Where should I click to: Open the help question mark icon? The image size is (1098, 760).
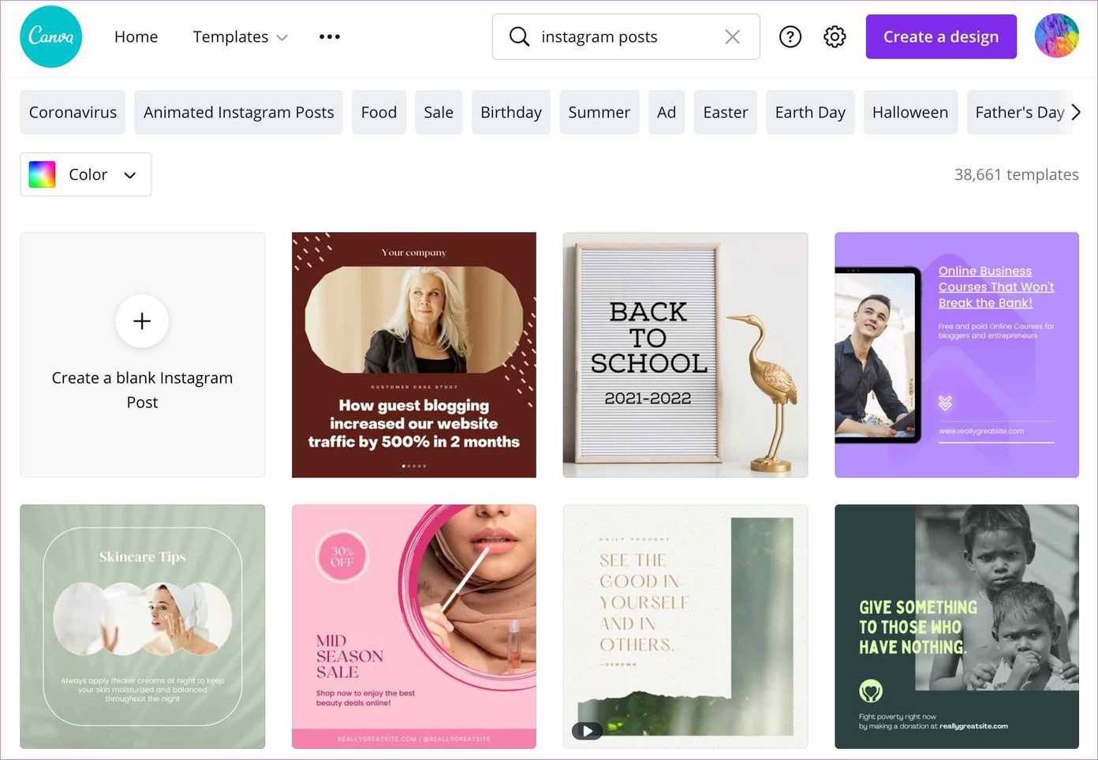790,36
